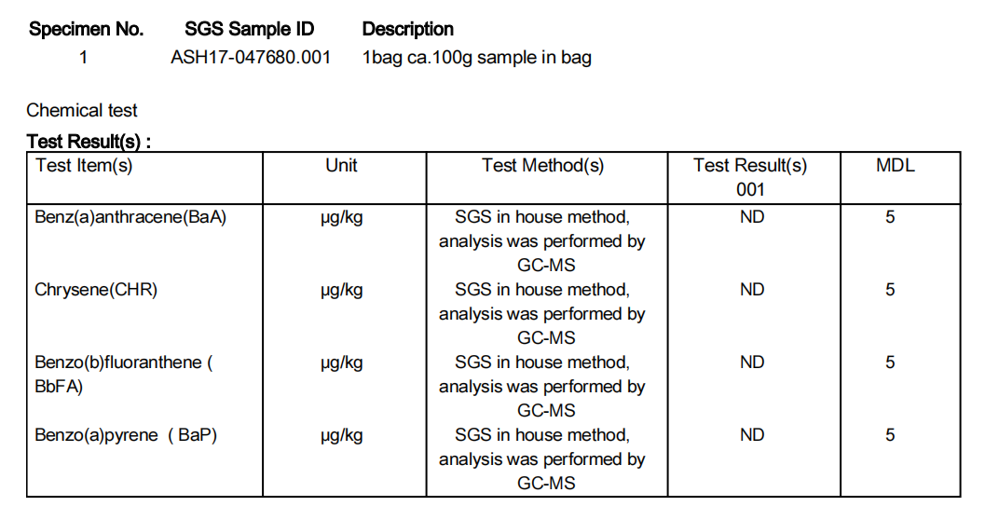Screen dimensions: 985x506
Task: Select the Chrysene(CHR) test item
Action: [96, 290]
